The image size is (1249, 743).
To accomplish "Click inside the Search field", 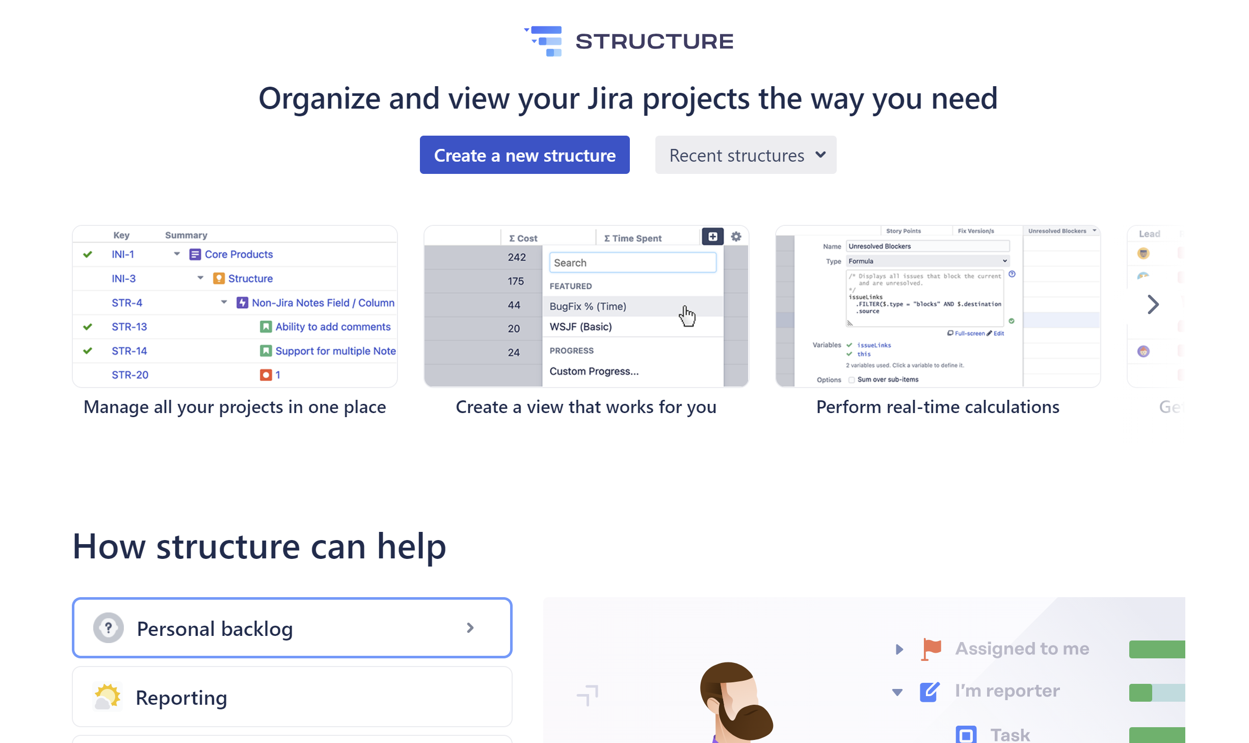I will click(x=632, y=262).
